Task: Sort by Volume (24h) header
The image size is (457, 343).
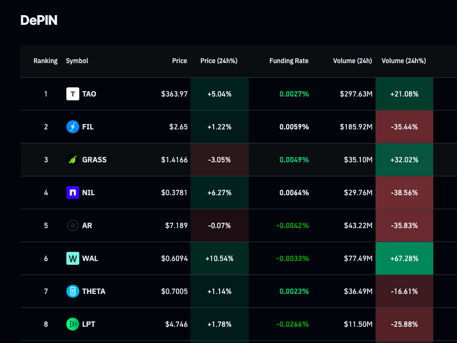Action: click(x=352, y=61)
